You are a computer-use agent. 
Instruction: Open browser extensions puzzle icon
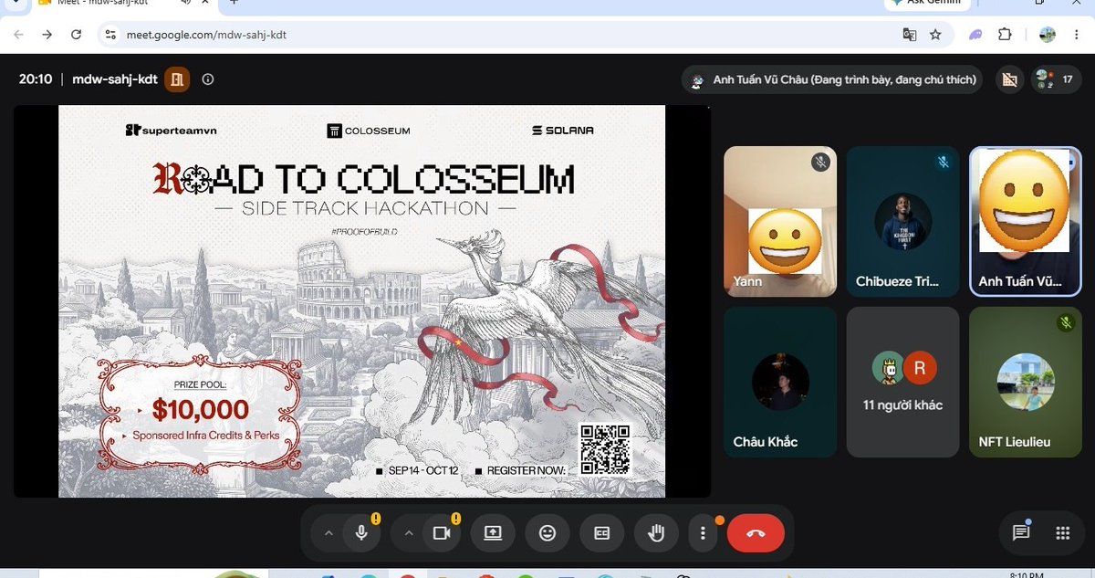click(1005, 35)
